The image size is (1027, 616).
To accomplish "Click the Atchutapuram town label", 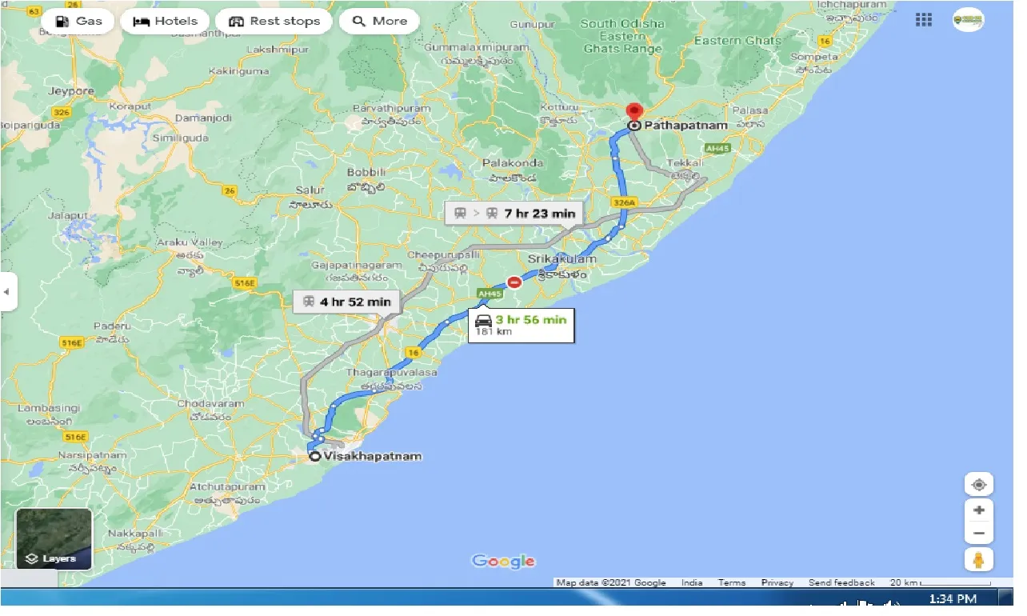I will pyautogui.click(x=227, y=486).
